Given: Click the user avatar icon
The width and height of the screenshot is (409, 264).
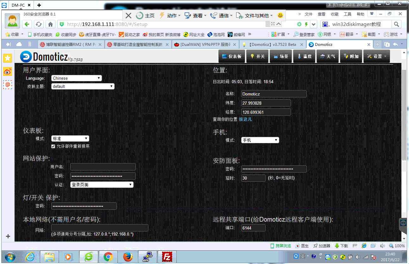Looking at the screenshot, I should pos(13,21).
